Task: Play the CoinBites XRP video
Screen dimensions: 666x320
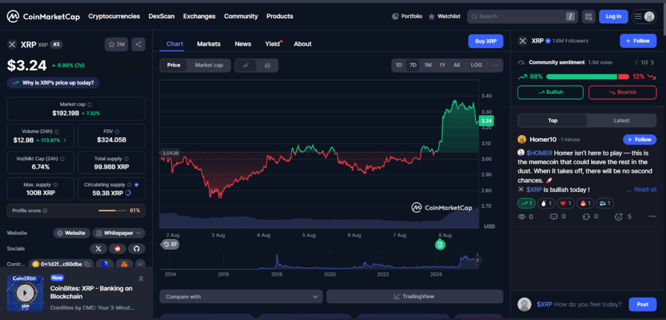Action: tap(25, 293)
